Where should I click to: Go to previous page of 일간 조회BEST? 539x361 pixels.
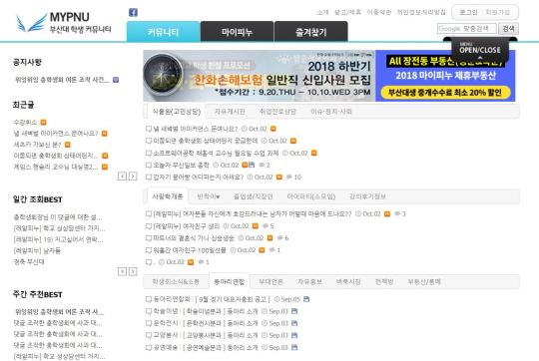point(122,271)
